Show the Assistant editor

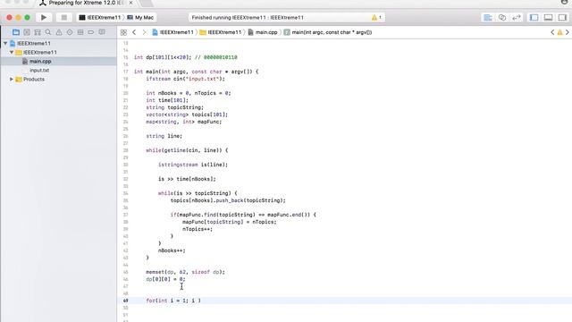pos(502,18)
